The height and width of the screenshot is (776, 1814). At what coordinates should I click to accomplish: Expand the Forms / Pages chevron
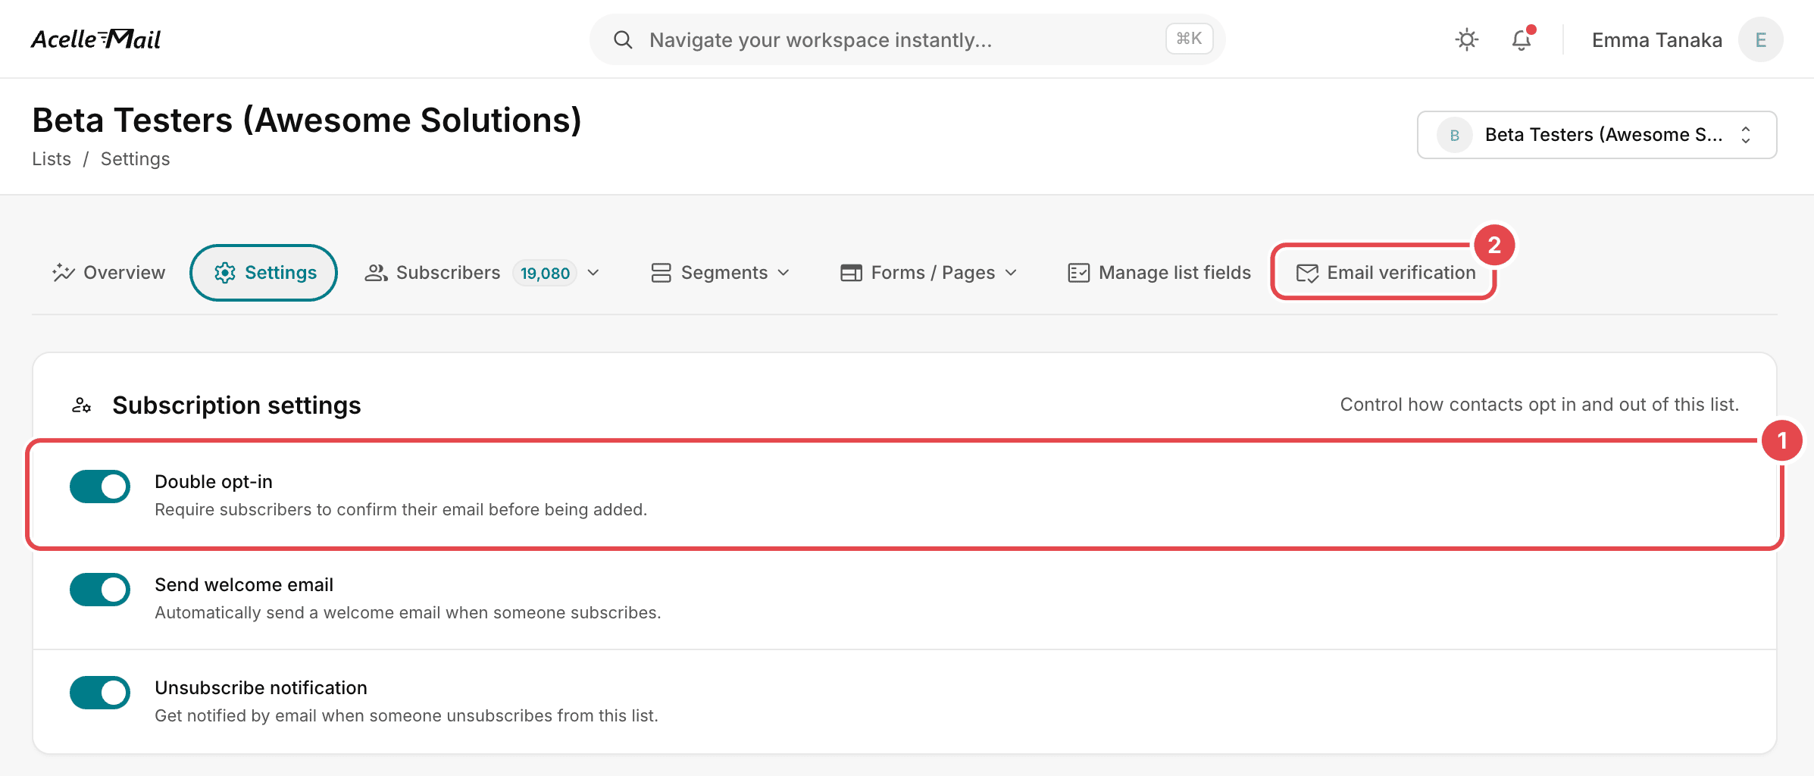coord(1011,273)
